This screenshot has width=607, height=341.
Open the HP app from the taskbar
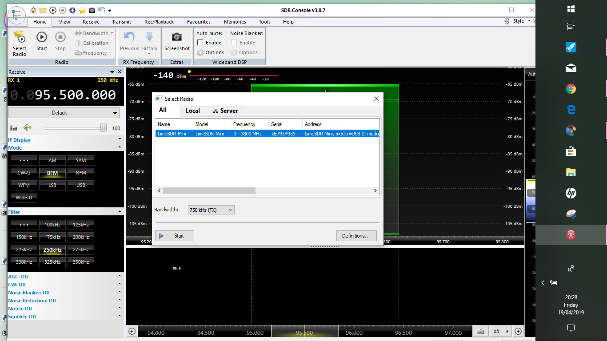point(571,193)
